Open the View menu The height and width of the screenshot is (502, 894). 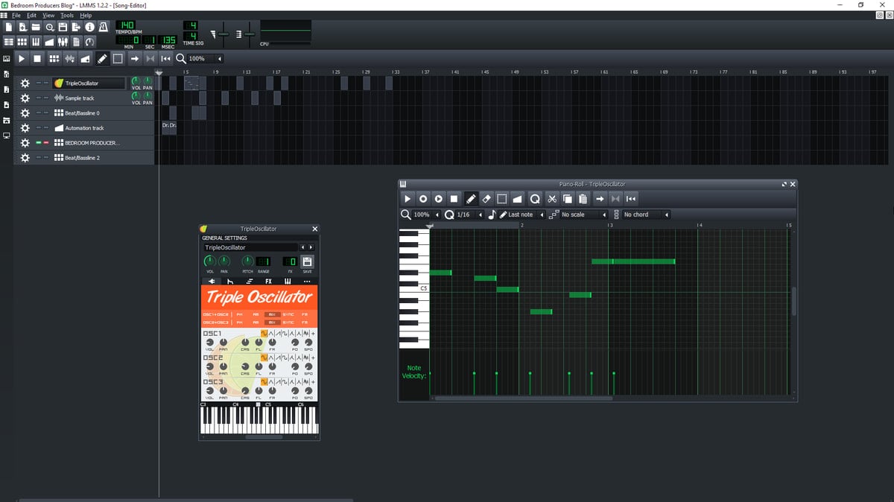point(48,15)
